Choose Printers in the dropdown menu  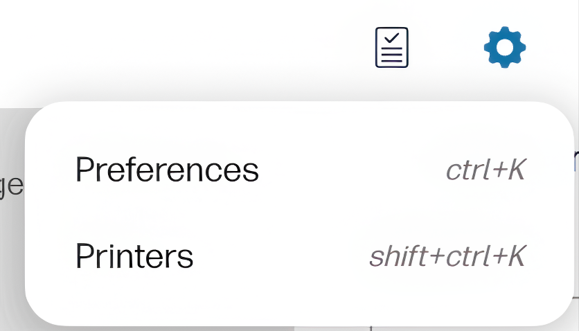[x=134, y=256]
